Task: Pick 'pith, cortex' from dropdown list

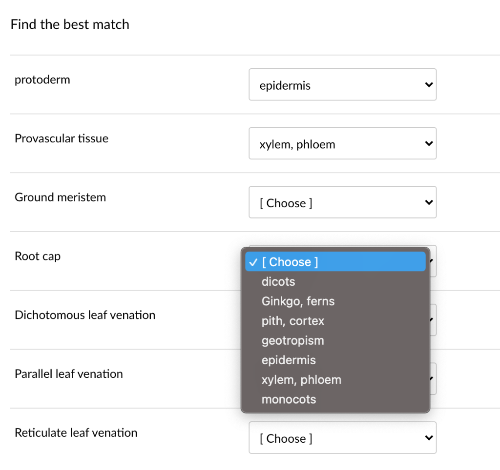Action: tap(292, 321)
